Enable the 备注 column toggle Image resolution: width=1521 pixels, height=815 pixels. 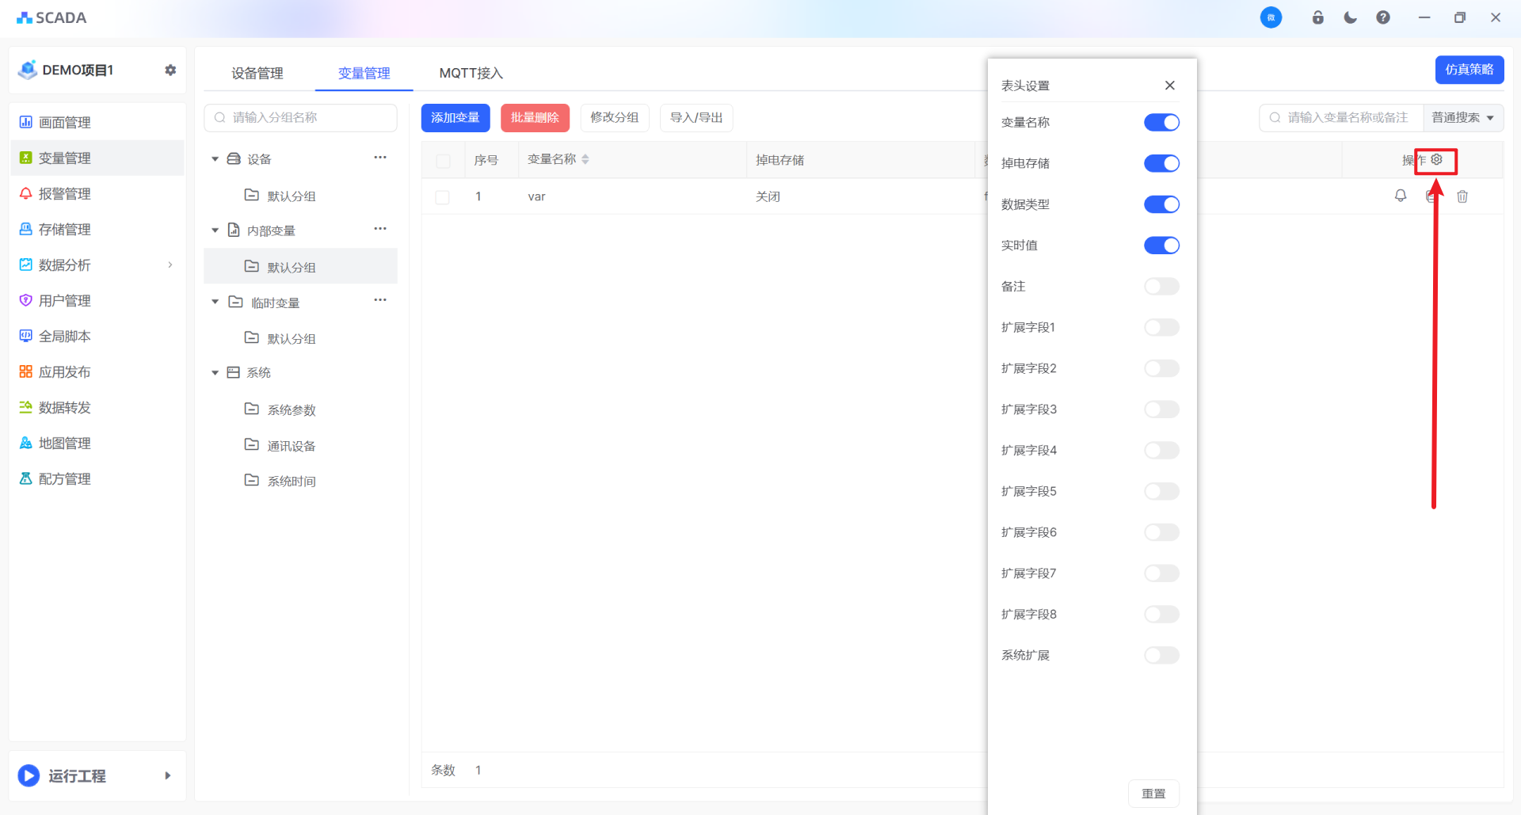1161,287
